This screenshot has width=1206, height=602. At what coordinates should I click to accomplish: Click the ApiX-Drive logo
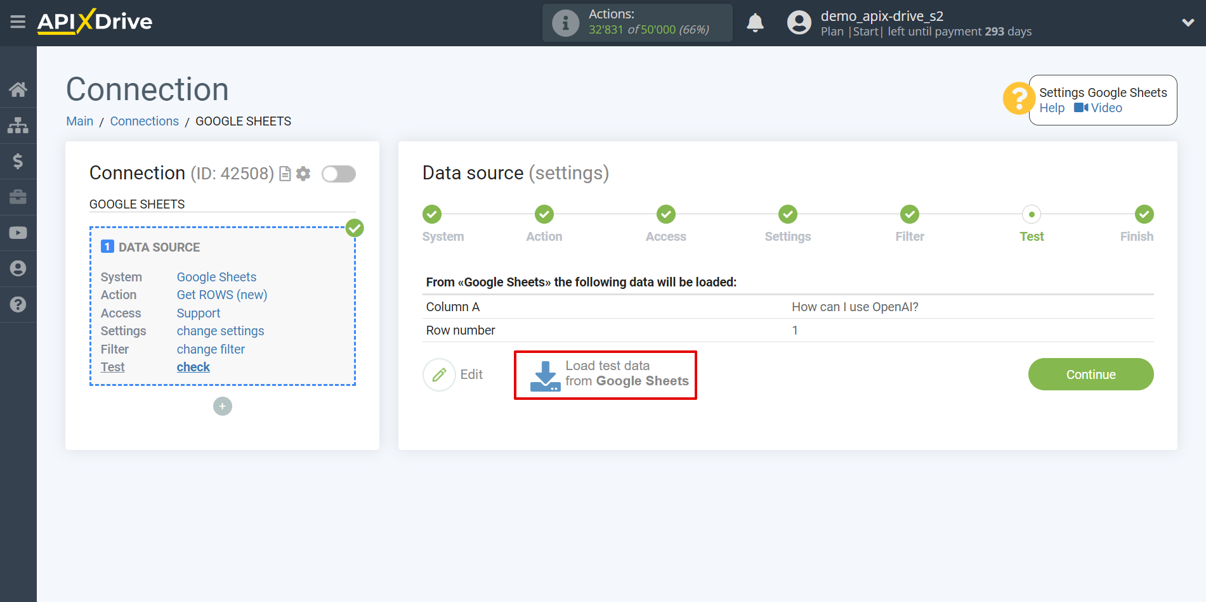click(x=95, y=22)
